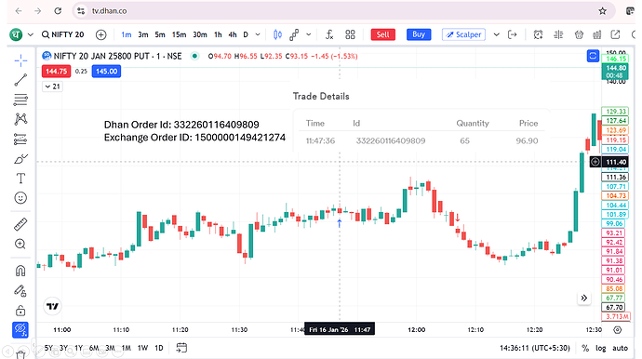Click the red Sell button
The image size is (642, 359).
point(382,34)
